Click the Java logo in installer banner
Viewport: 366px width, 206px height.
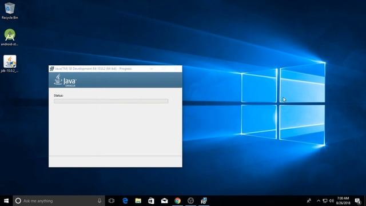tap(65, 80)
